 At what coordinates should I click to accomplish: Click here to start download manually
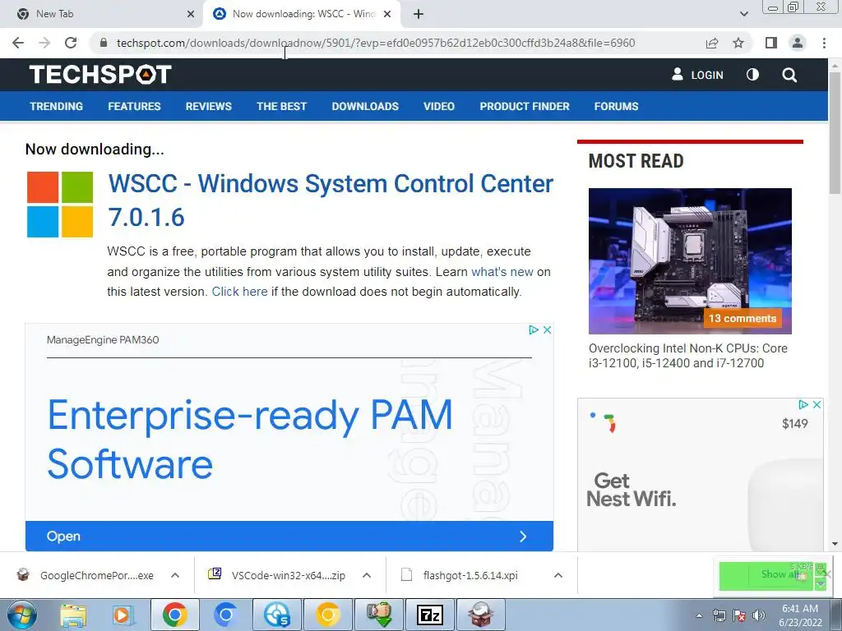tap(239, 292)
